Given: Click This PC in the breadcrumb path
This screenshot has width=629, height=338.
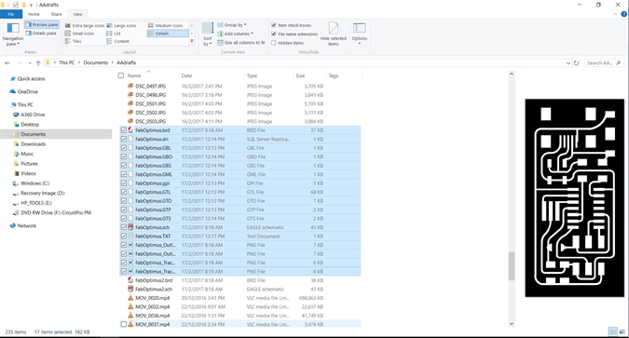Looking at the screenshot, I should coord(66,63).
